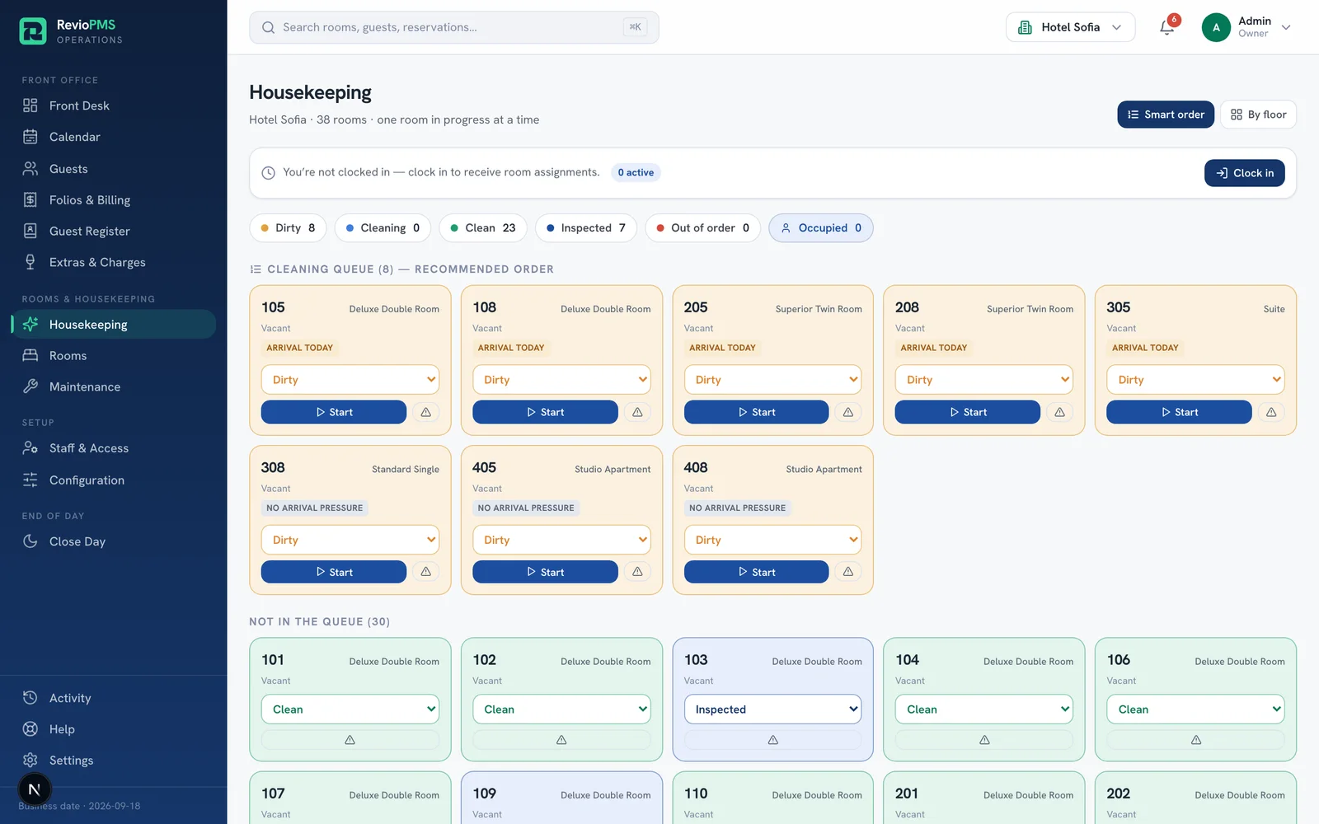Open Close Day in sidebar
The width and height of the screenshot is (1319, 824).
pos(114,541)
